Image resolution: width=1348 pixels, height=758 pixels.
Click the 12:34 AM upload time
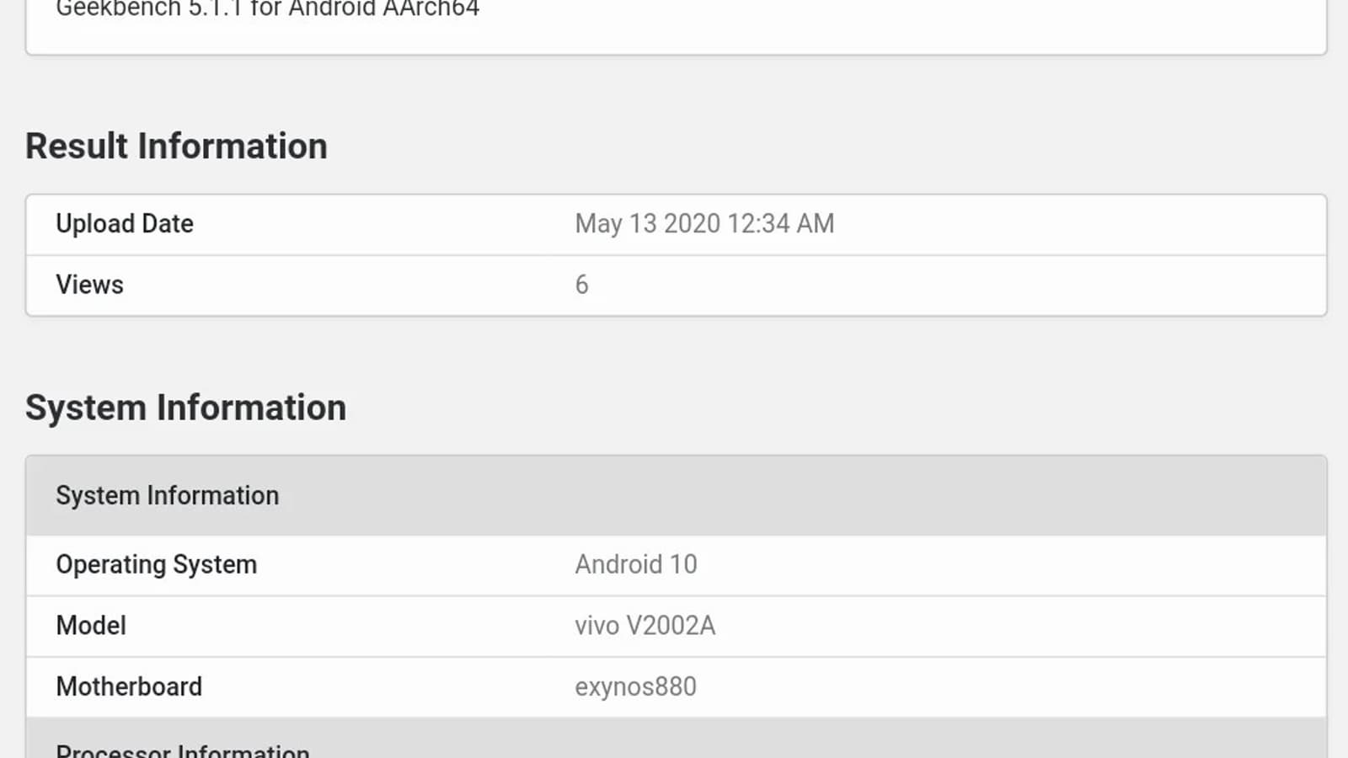[780, 224]
